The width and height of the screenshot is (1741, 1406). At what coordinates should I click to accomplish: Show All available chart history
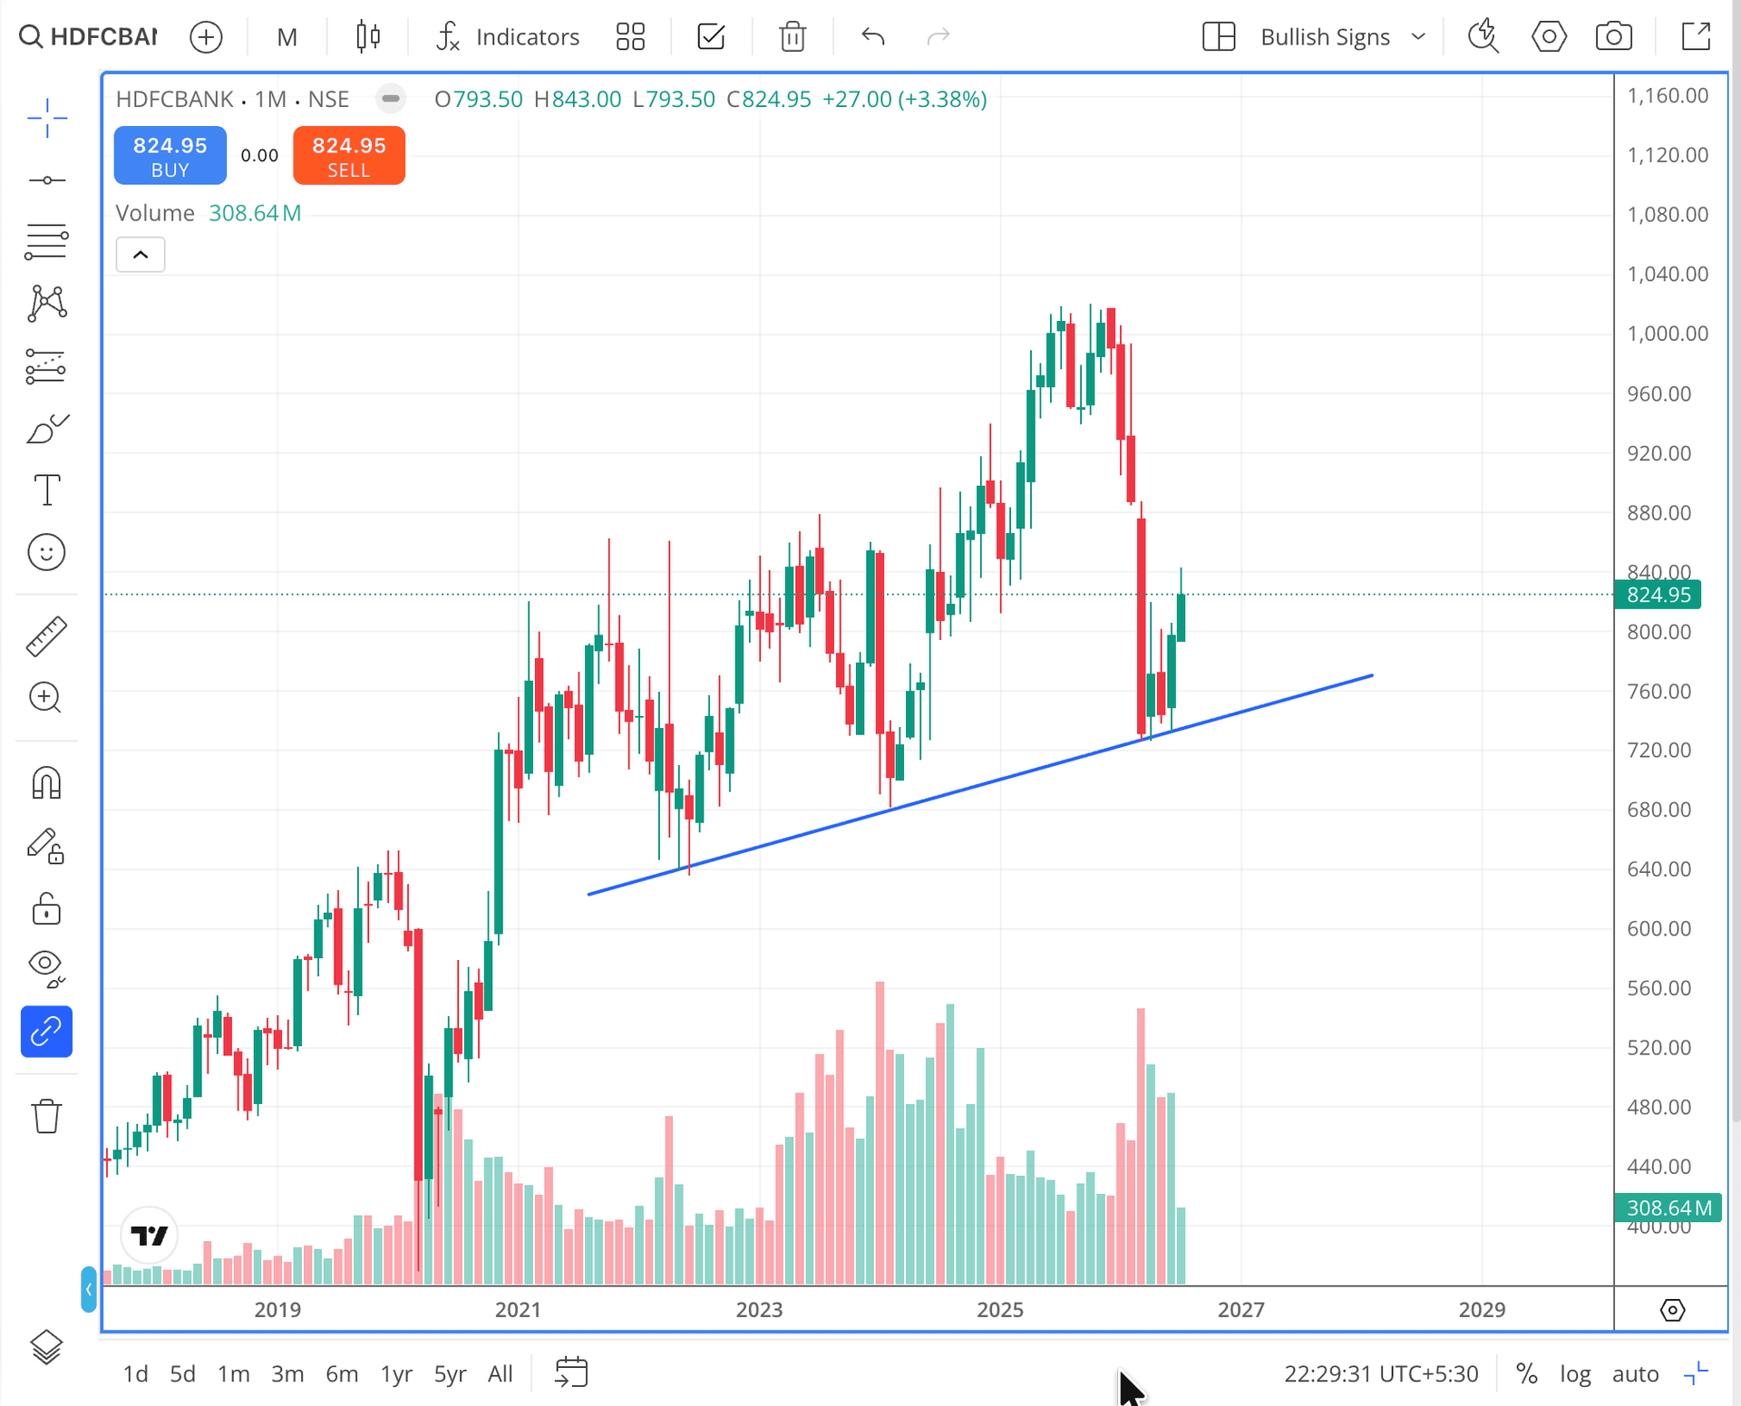(501, 1373)
